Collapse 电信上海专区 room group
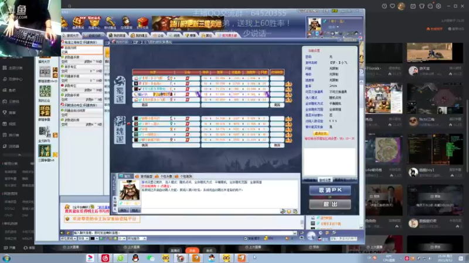 (x=63, y=42)
